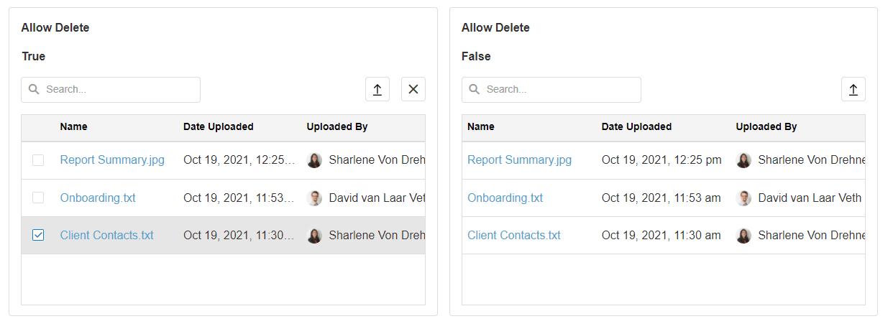Open Client Contacts.txt link in the left table
This screenshot has height=324, width=888.
coord(106,236)
